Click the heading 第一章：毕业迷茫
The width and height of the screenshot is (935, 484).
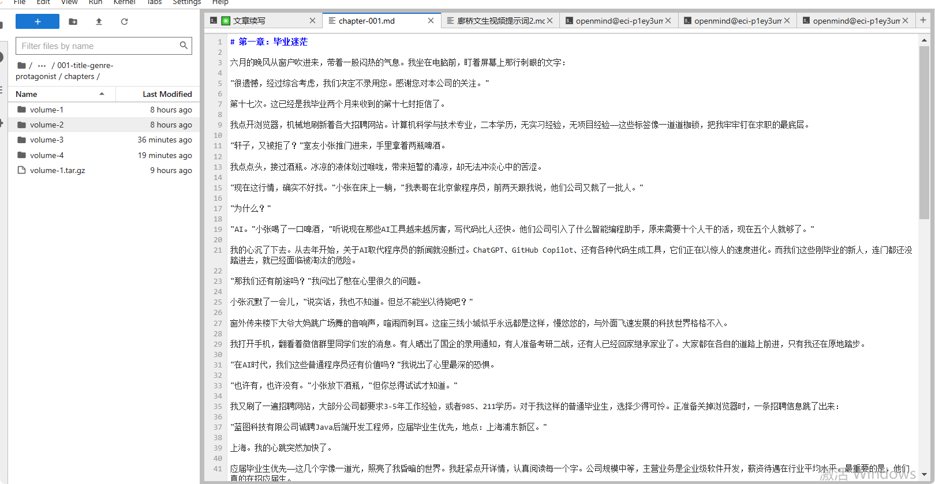tap(273, 42)
